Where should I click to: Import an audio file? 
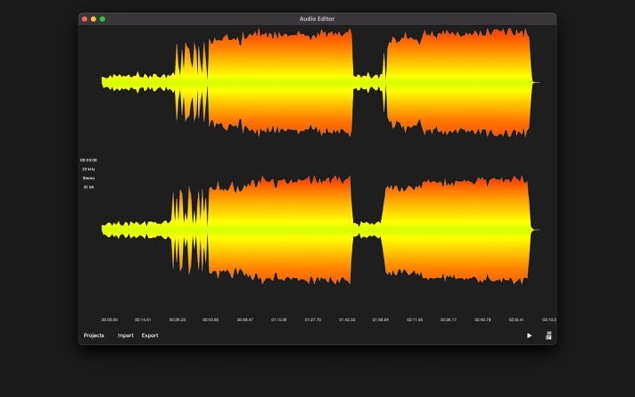pyautogui.click(x=125, y=335)
